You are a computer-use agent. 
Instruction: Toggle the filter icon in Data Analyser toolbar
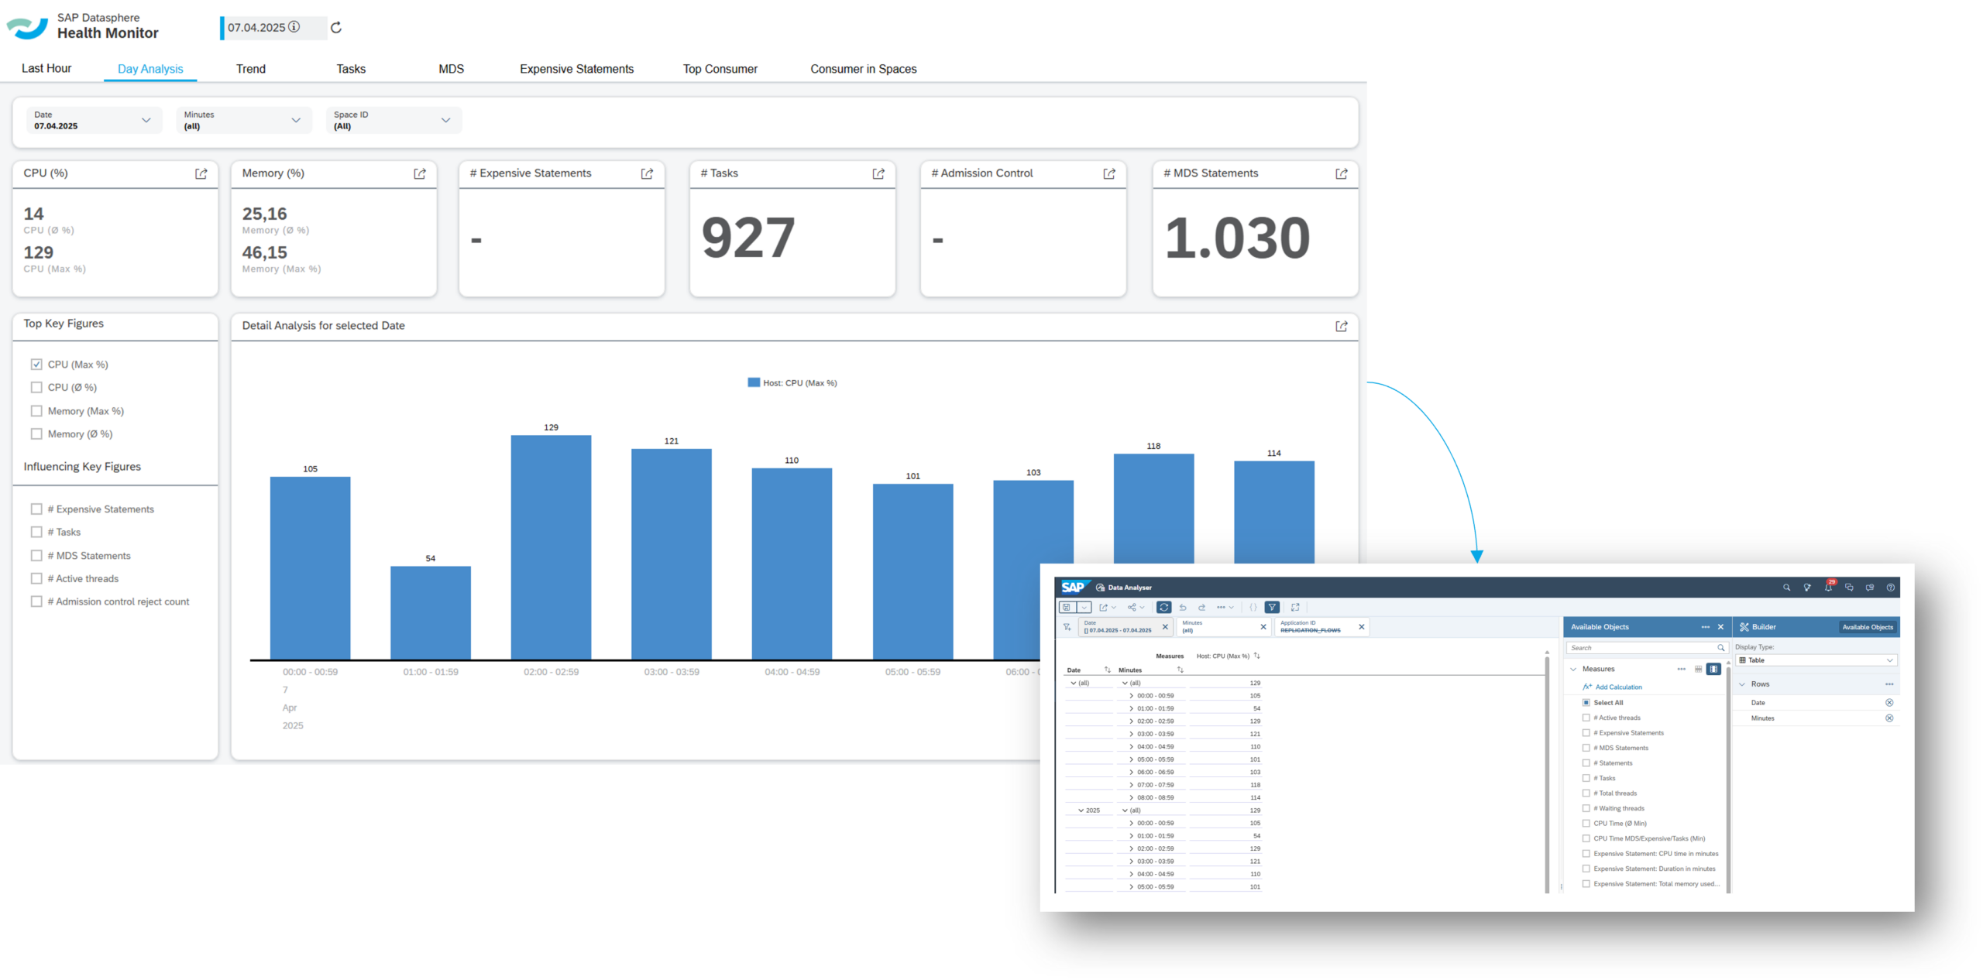[1272, 608]
